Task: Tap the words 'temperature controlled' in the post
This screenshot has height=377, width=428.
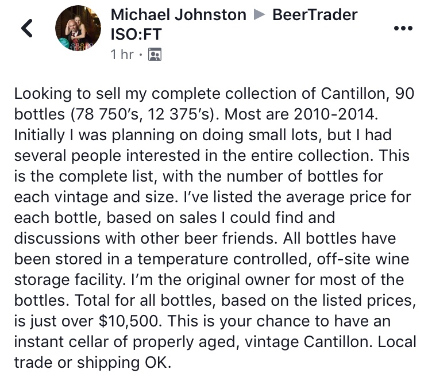Action: click(x=223, y=259)
